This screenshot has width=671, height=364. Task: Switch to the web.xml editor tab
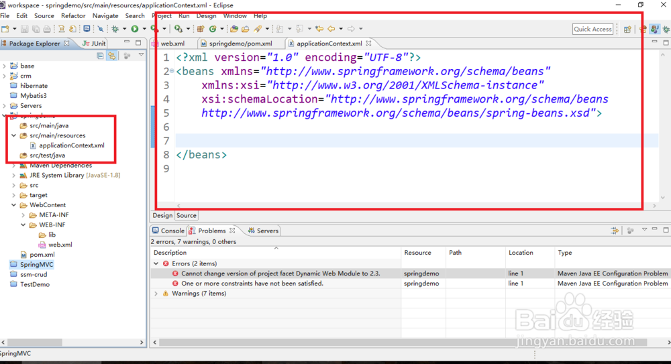point(172,44)
